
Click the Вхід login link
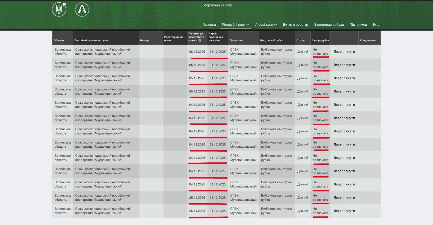[376, 25]
